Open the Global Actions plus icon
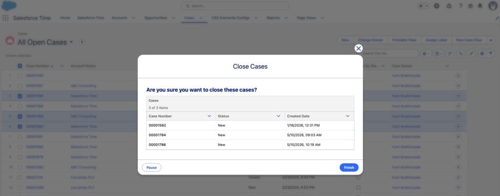The image size is (500, 196). (x=437, y=6)
